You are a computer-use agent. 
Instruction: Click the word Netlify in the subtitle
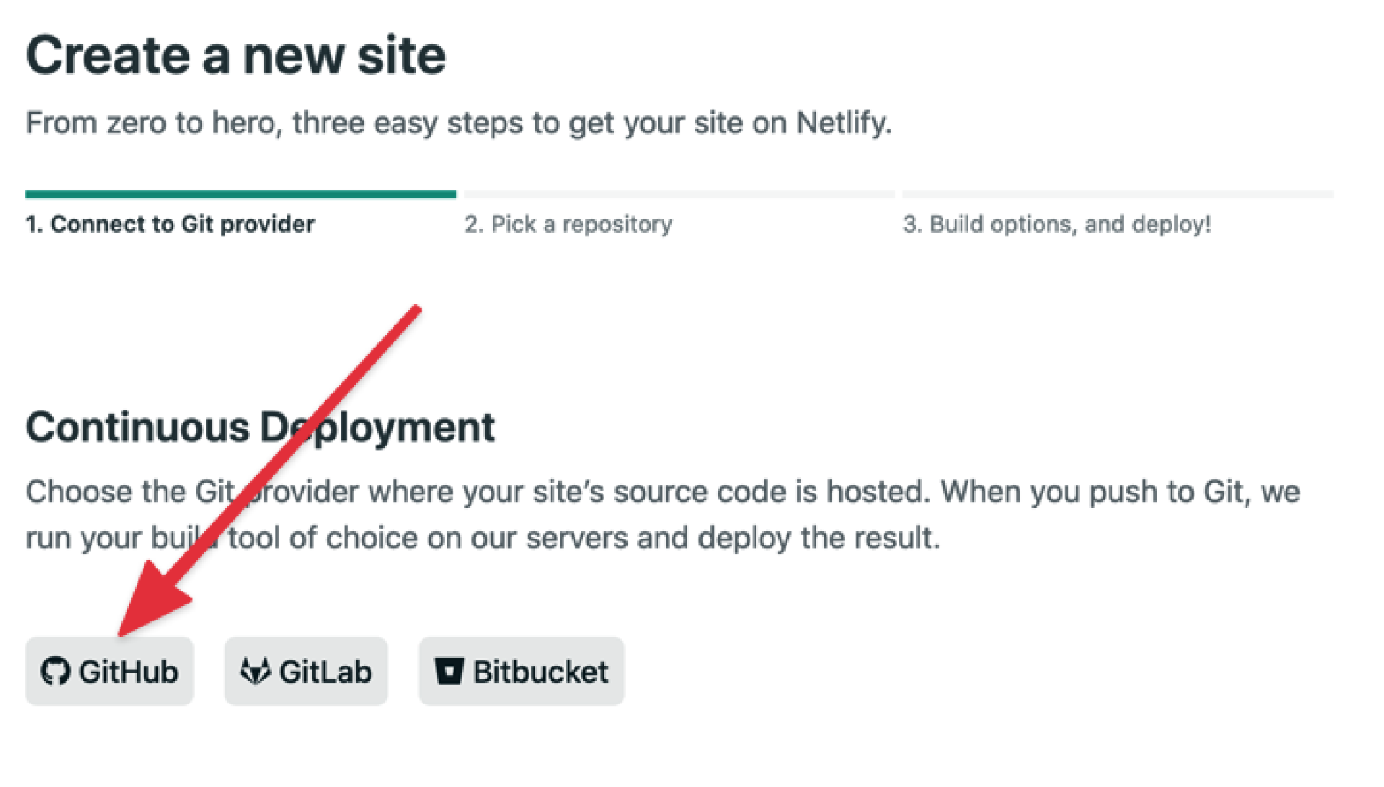(x=843, y=123)
